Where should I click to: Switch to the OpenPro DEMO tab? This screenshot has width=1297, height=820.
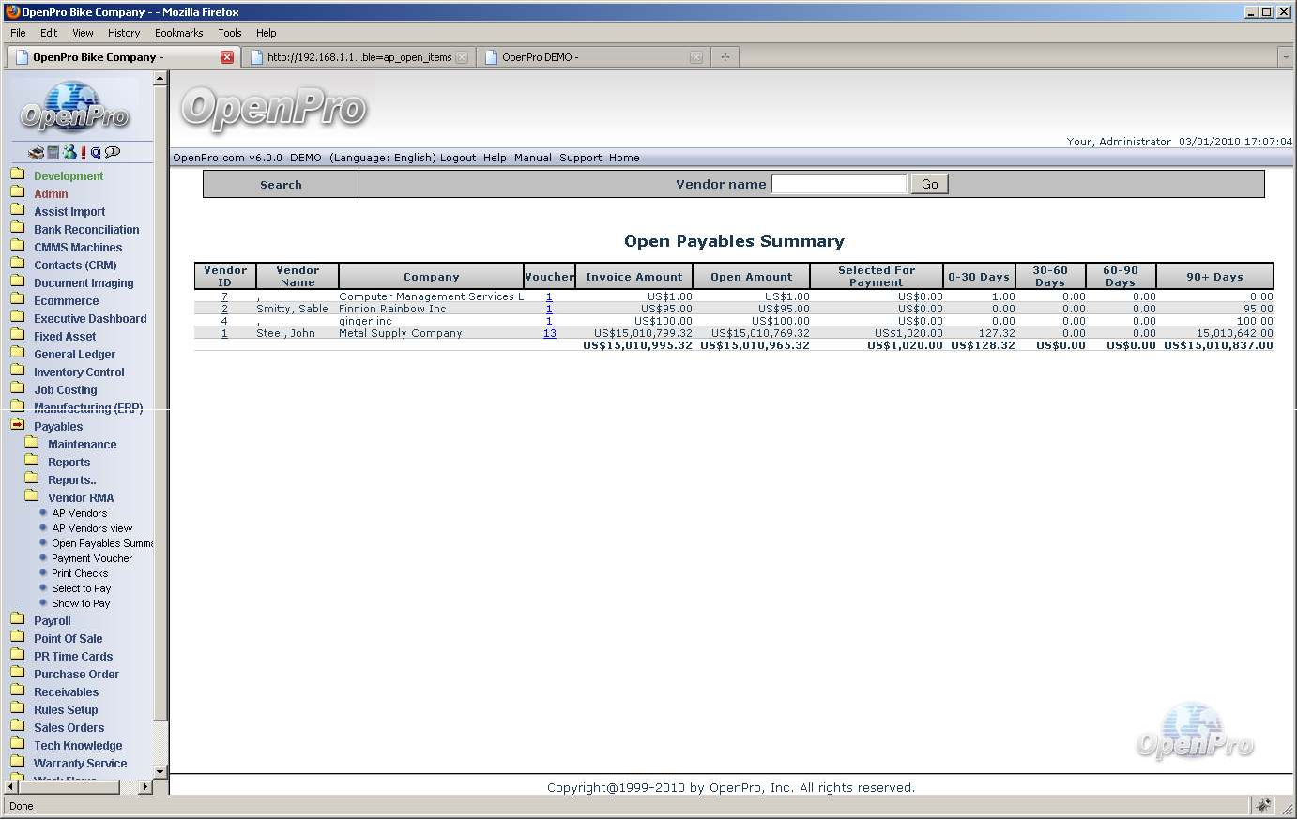[582, 57]
